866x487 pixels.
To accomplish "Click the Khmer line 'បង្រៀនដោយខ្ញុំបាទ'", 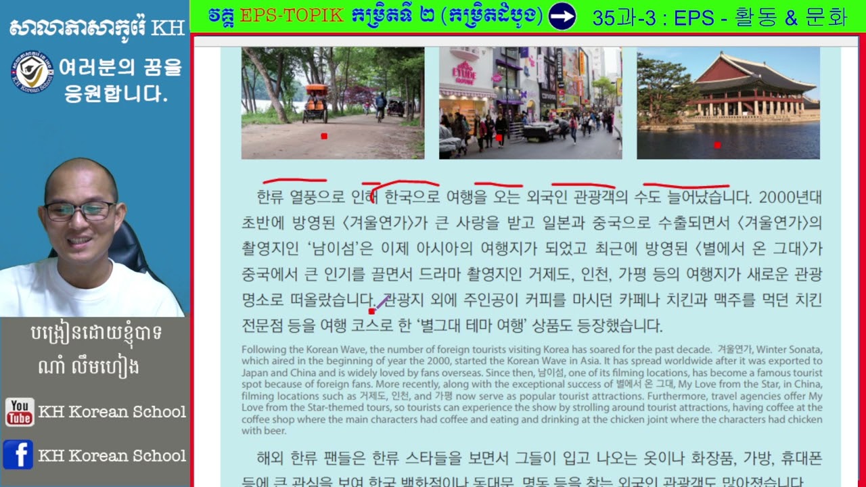I will [95, 333].
